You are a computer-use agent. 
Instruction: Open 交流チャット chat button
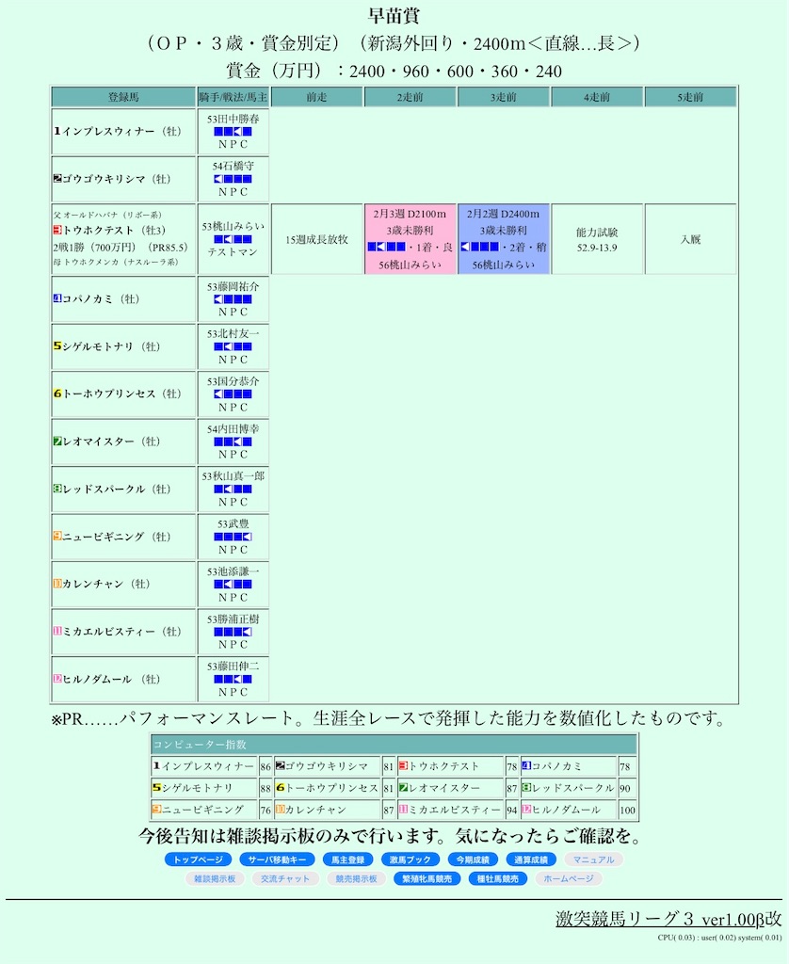(285, 878)
